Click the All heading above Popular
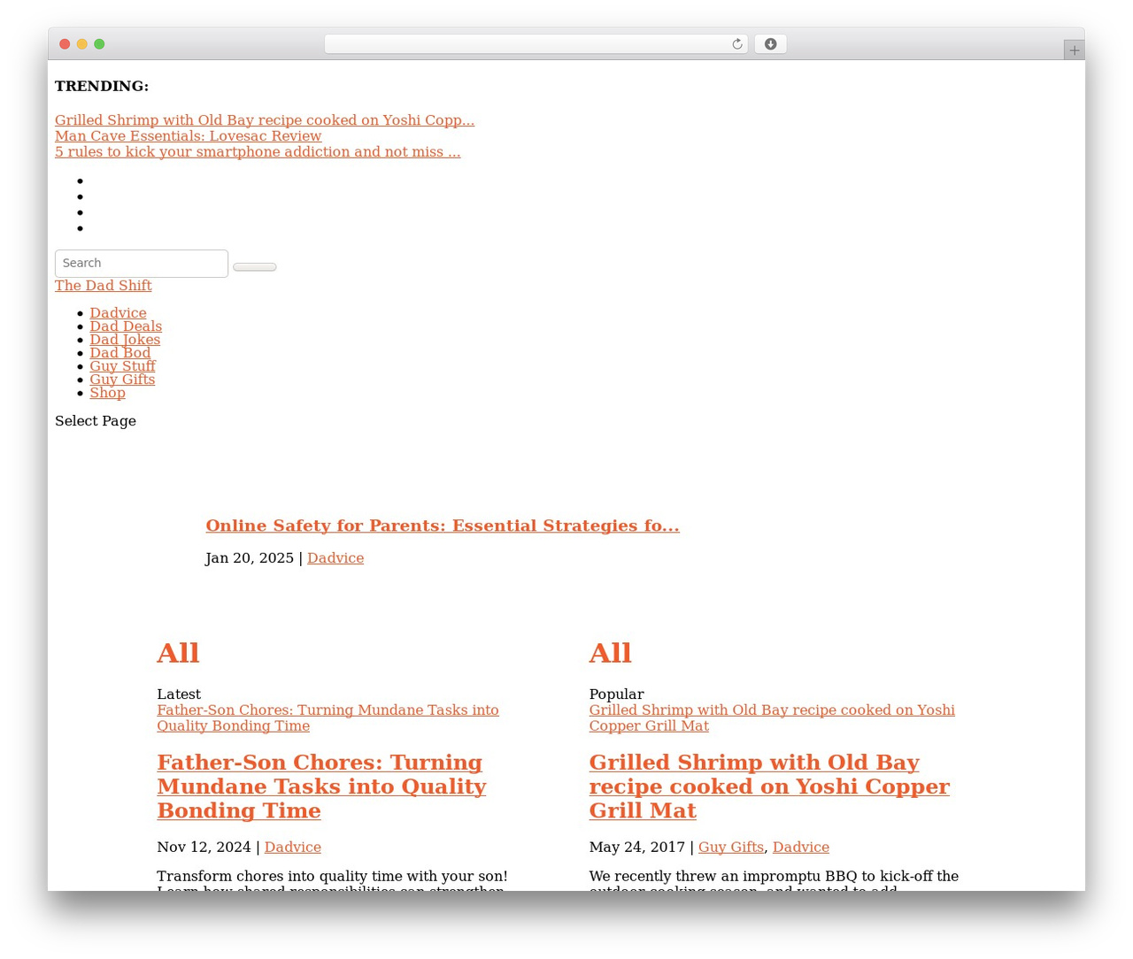The image size is (1133, 959). 610,653
